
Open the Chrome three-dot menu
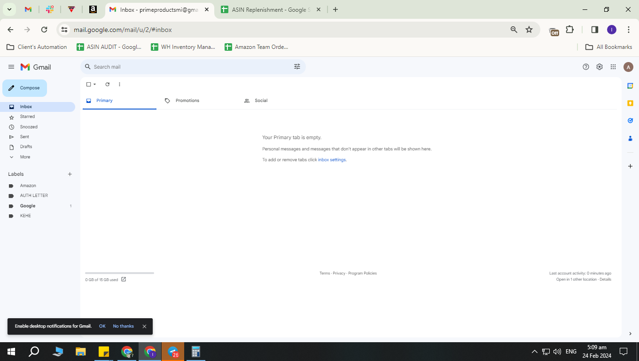point(629,30)
